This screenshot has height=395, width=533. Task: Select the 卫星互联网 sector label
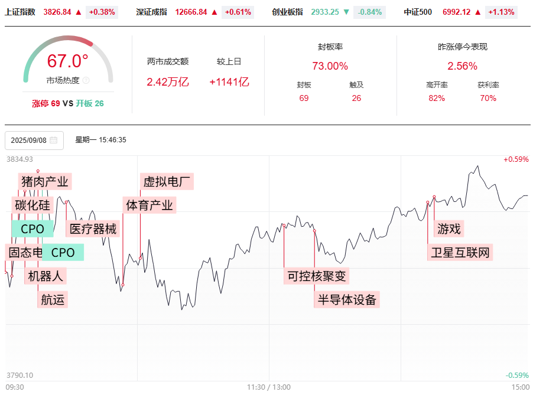(x=461, y=253)
